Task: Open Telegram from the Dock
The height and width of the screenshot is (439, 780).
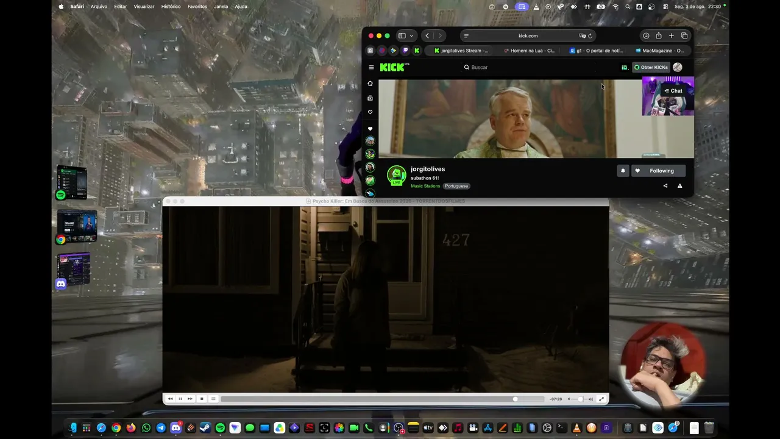Action: point(161,428)
